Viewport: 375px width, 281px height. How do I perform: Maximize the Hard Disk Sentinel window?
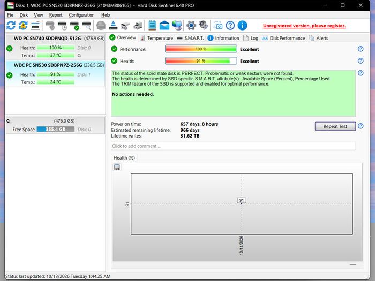[342, 5]
